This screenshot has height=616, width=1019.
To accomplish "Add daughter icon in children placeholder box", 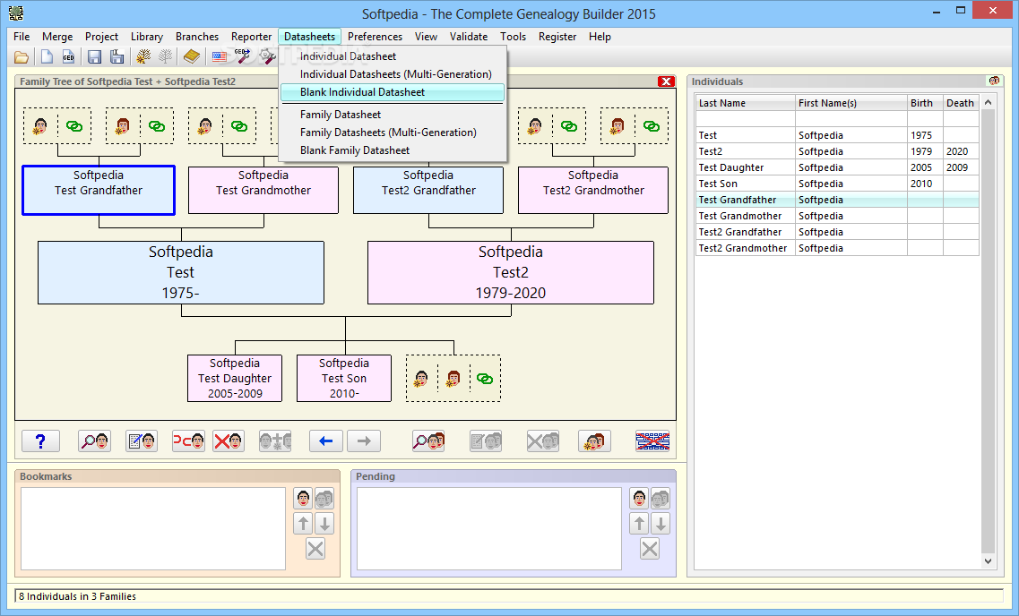I will tap(453, 379).
